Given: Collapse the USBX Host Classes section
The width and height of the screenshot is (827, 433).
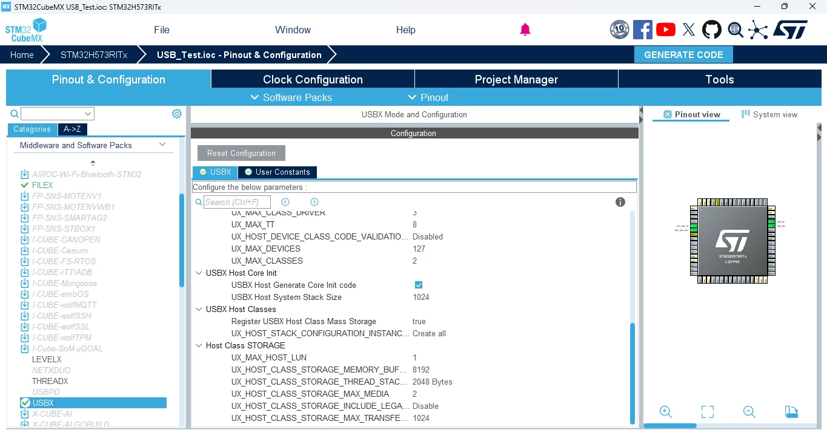Looking at the screenshot, I should pyautogui.click(x=199, y=309).
